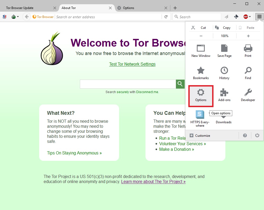The height and width of the screenshot is (210, 264).
Task: Click the Adblock Plus ABP icon
Action: (246, 17)
